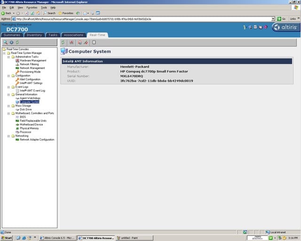Click the green refresh icon in content toolbar
The image size is (301, 241).
tap(63, 42)
